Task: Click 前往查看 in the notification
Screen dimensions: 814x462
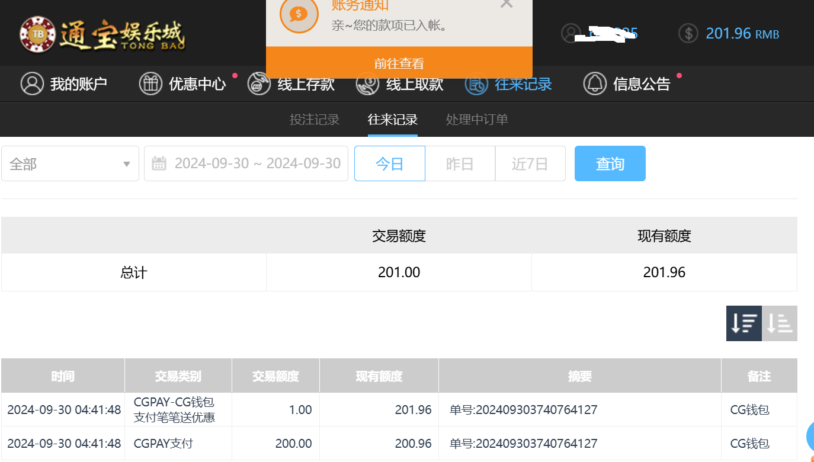Action: coord(399,63)
